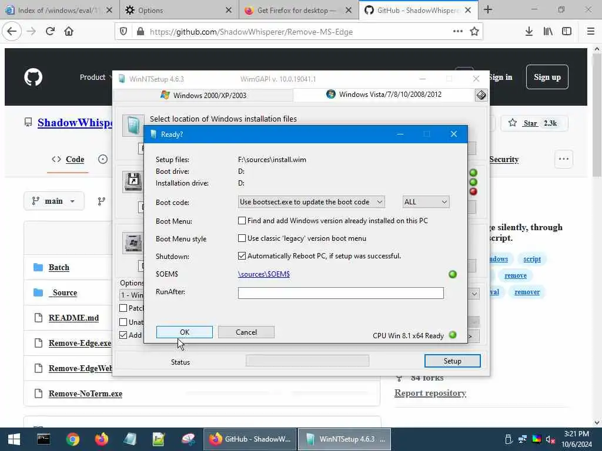Click the installation files disc icon
The image size is (602, 451).
pyautogui.click(x=133, y=126)
